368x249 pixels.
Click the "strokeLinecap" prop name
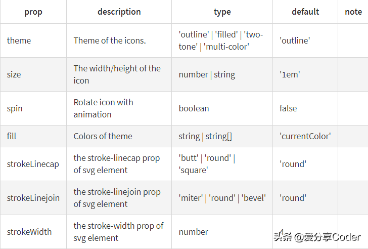click(x=33, y=164)
